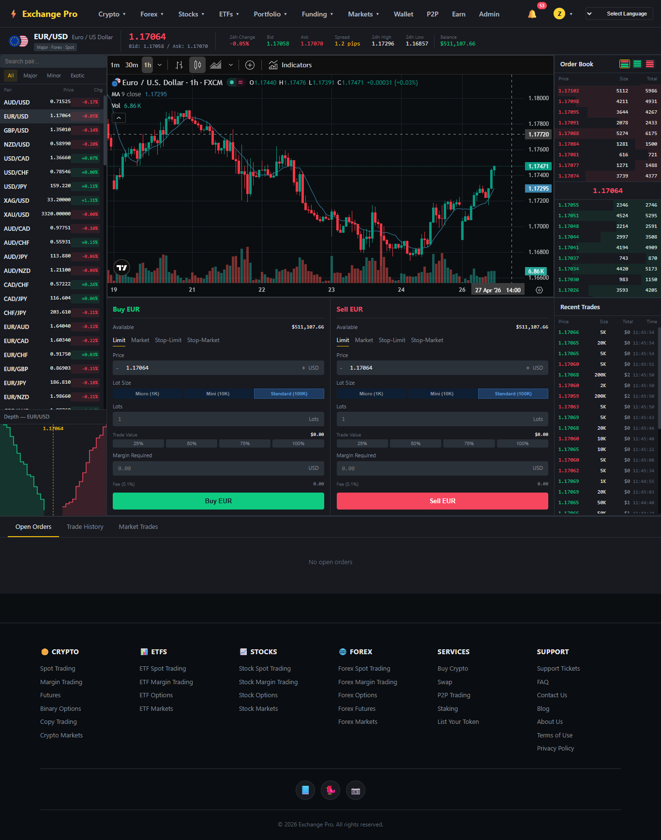Set Buy amount to 100% of balance
This screenshot has width=661, height=840.
tap(298, 443)
